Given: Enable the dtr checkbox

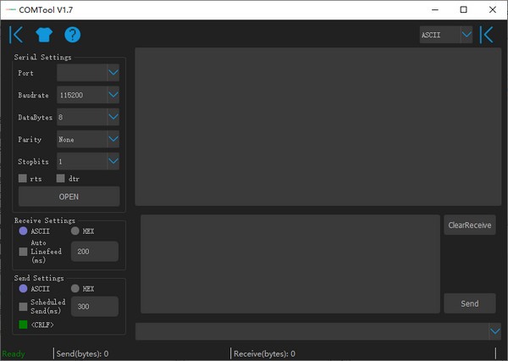Looking at the screenshot, I should (x=61, y=179).
